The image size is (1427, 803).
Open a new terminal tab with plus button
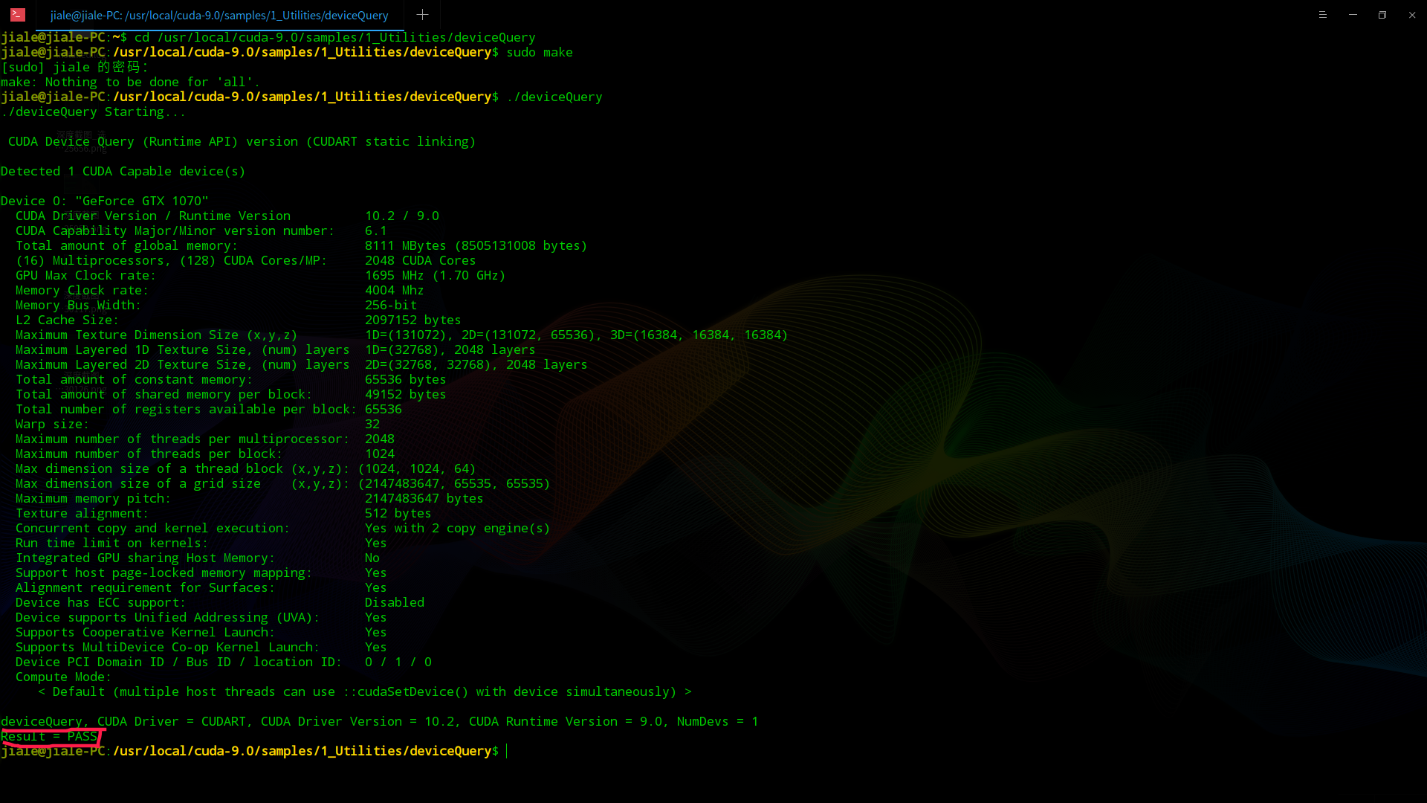(x=422, y=14)
